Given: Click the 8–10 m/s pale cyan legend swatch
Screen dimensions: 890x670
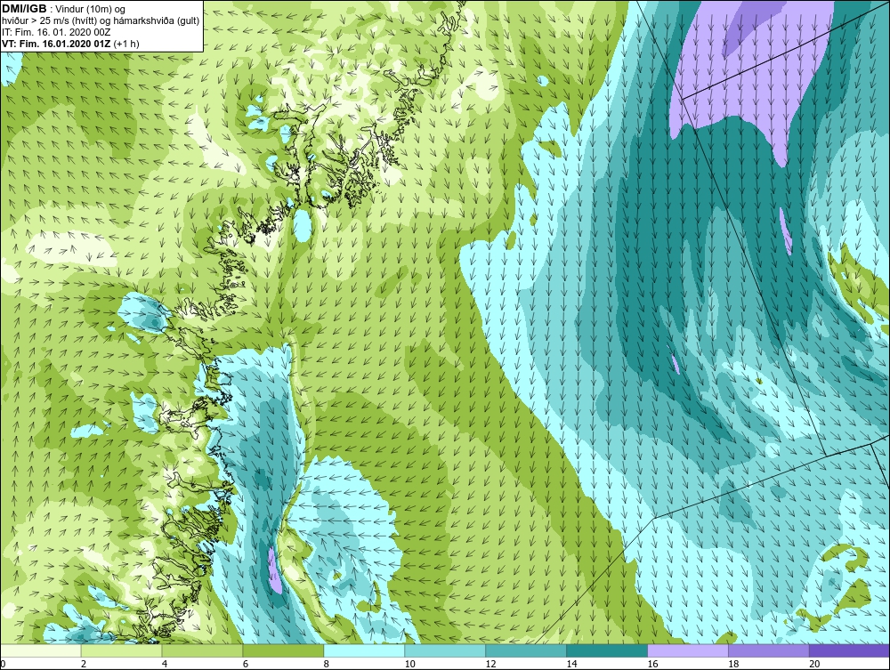Looking at the screenshot, I should tap(364, 650).
